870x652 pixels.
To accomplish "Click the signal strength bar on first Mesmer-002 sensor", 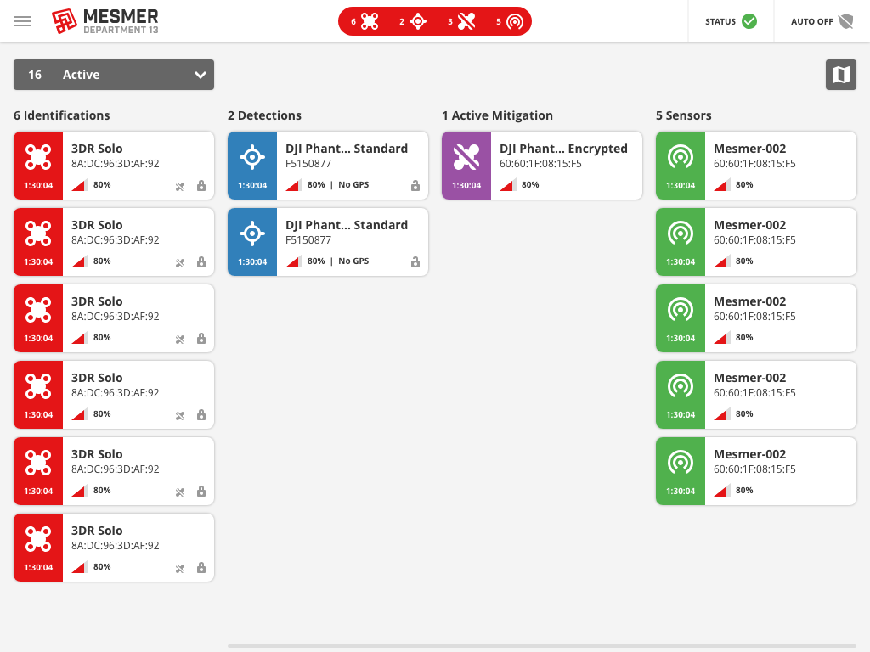I will pos(721,185).
